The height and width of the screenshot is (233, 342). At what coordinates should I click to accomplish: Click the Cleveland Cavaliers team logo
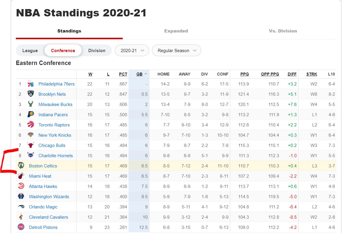click(x=21, y=217)
